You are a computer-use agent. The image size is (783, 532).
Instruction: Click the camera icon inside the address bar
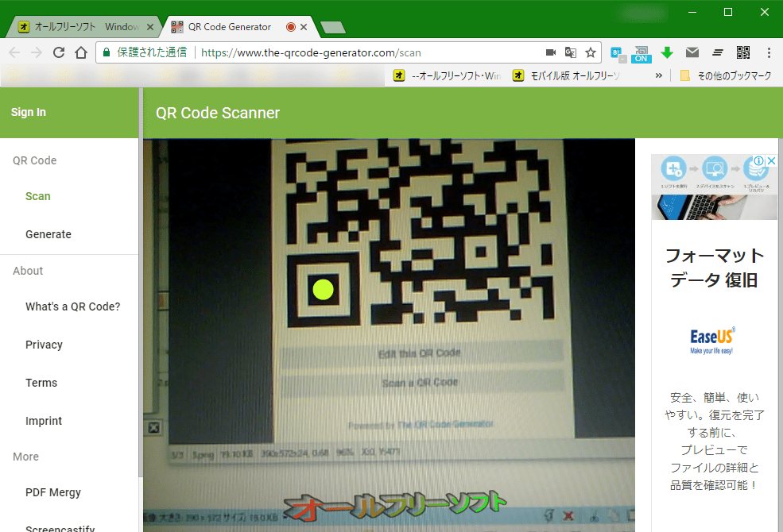point(550,52)
